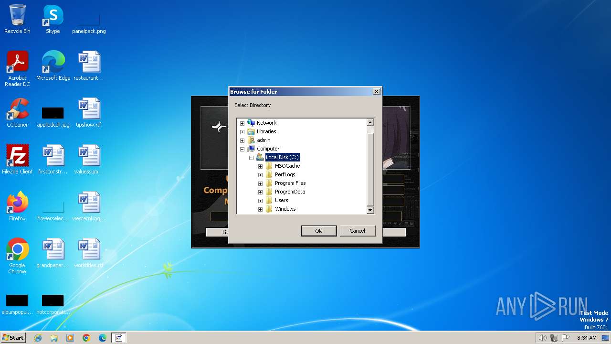This screenshot has height=344, width=611.
Task: Expand the ProgramData folder node
Action: tap(260, 192)
